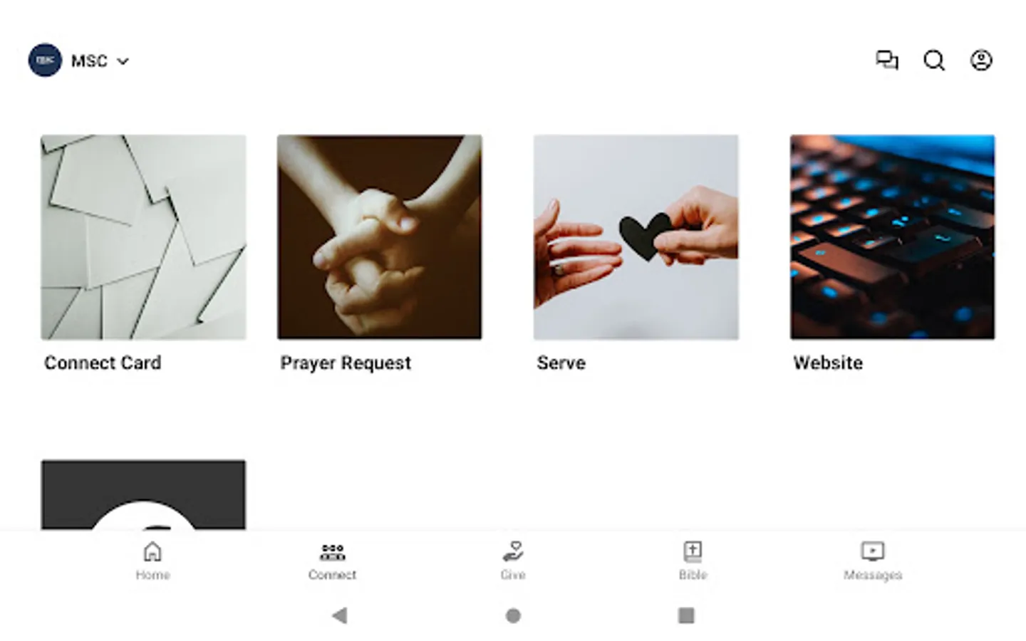Image resolution: width=1026 pixels, height=641 pixels.
Task: Select the Prayer Request label
Action: click(x=346, y=363)
